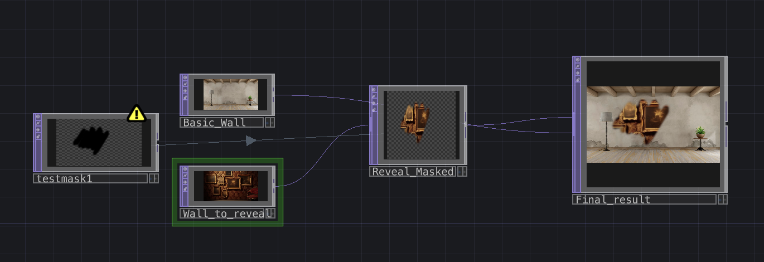Viewport: 764px width, 262px height.
Task: Toggle viewer display button beside Final_result name
Action: point(723,200)
